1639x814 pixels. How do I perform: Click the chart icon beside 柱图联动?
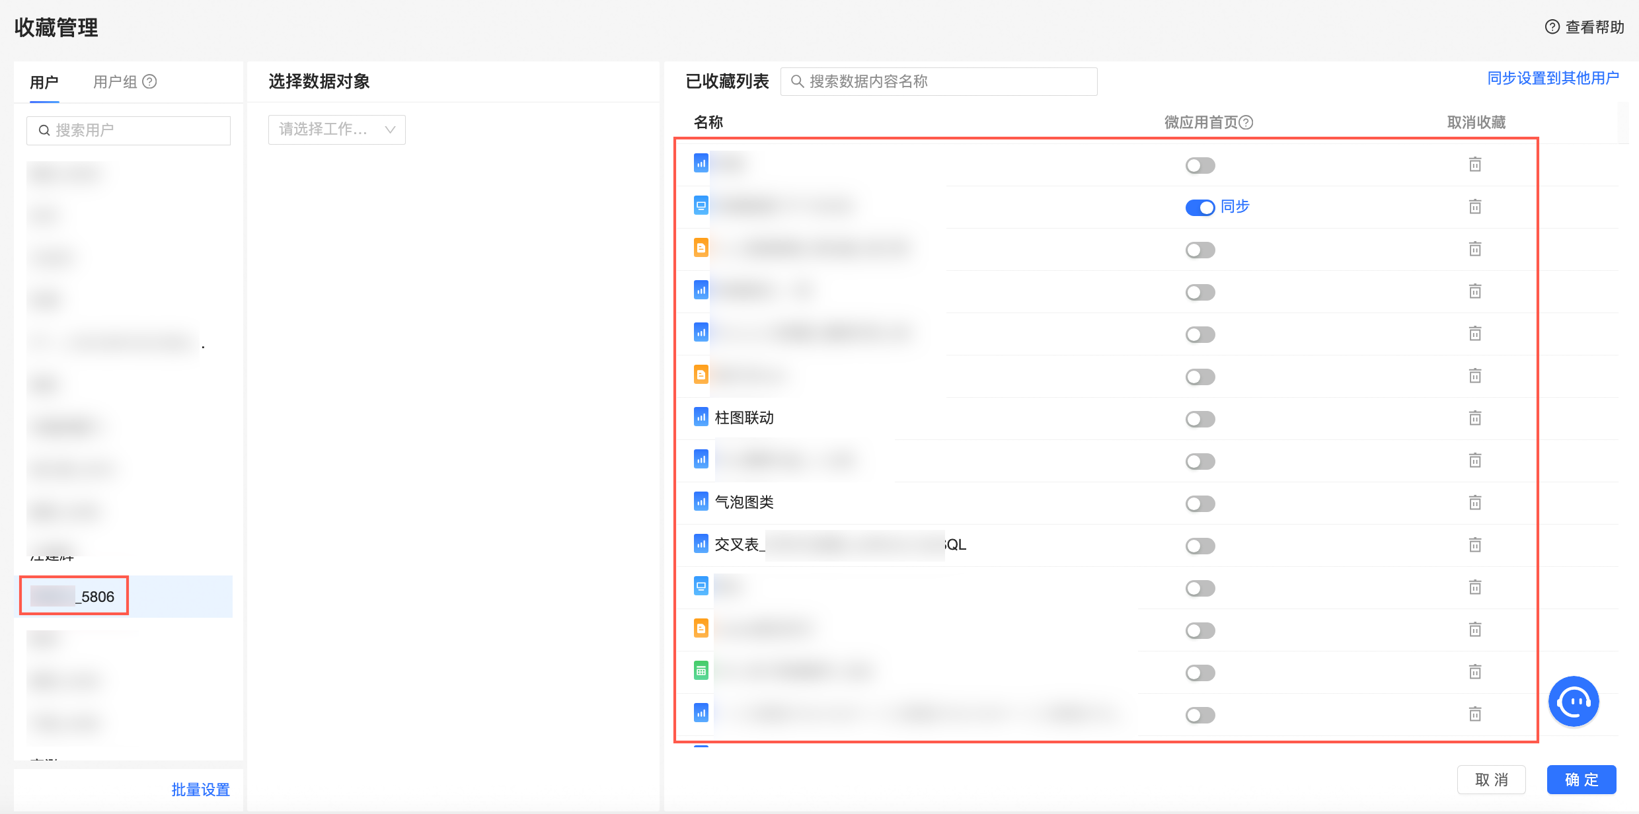tap(701, 417)
